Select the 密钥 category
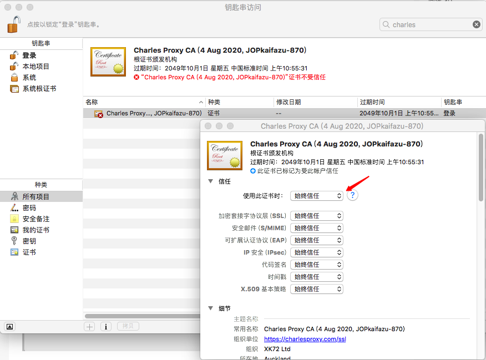The height and width of the screenshot is (360, 486). coord(29,241)
